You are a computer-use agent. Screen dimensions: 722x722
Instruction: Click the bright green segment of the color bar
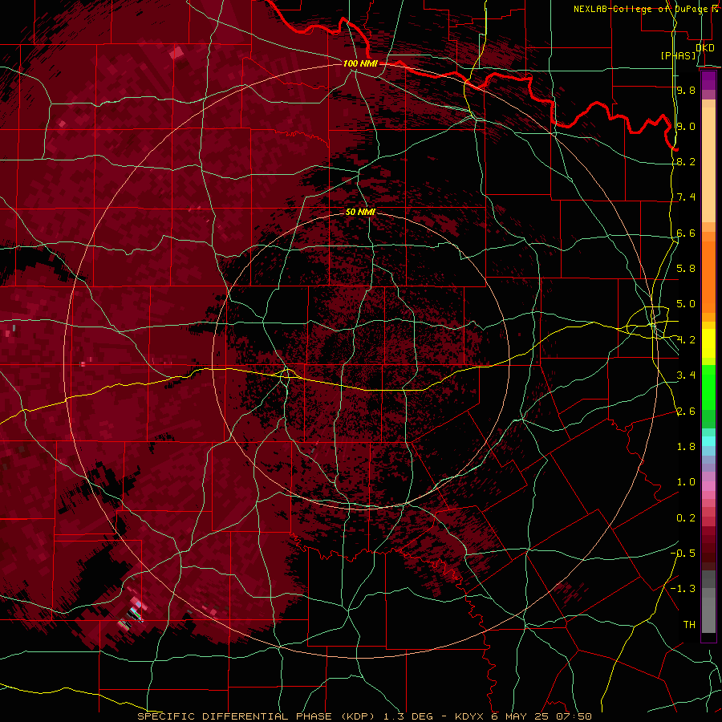point(708,387)
